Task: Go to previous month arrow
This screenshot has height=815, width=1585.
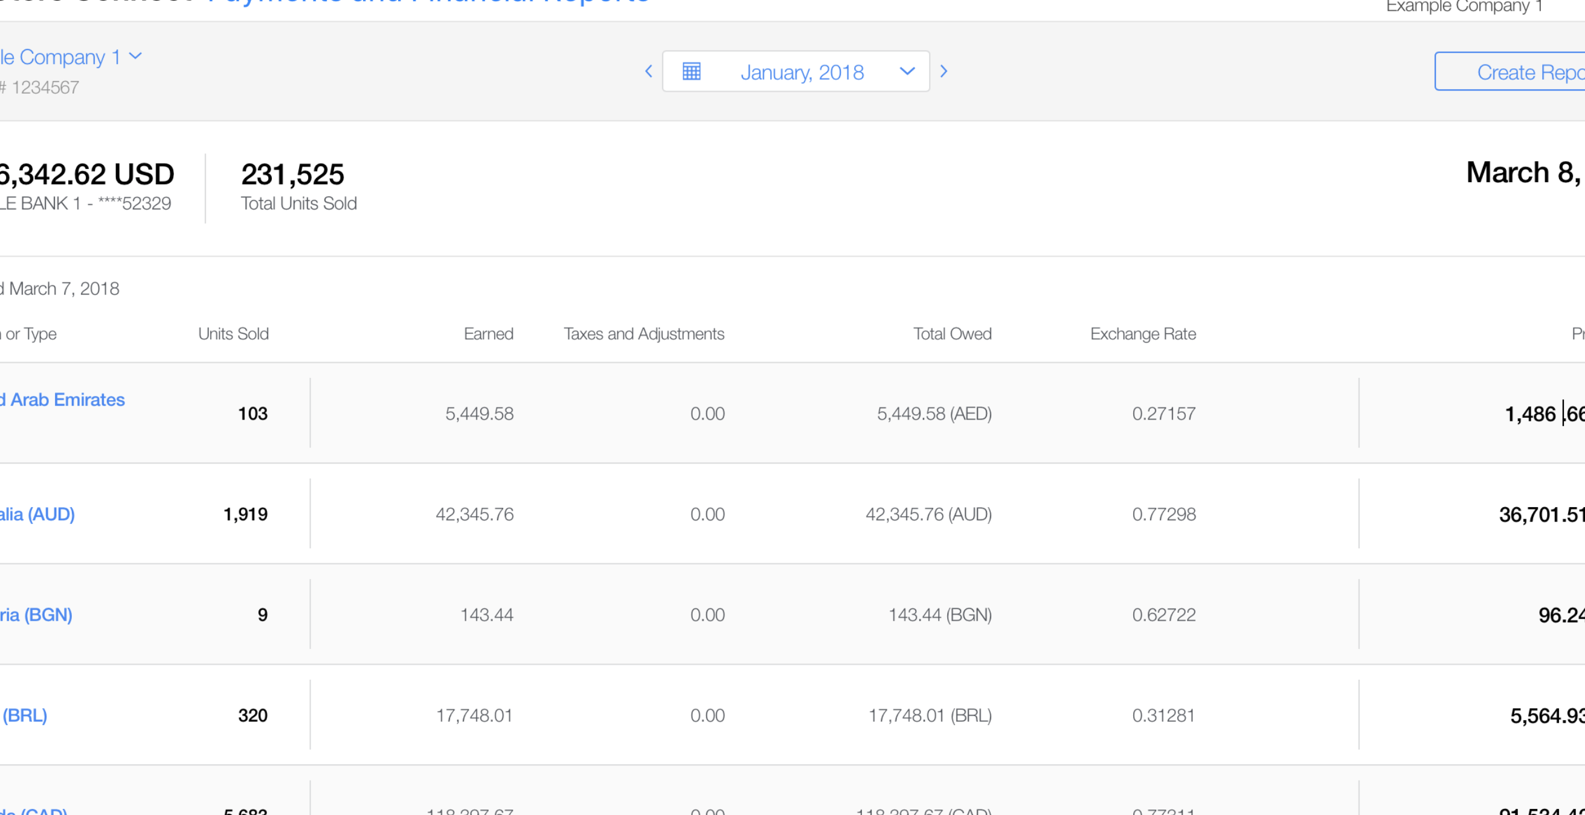Action: point(649,71)
